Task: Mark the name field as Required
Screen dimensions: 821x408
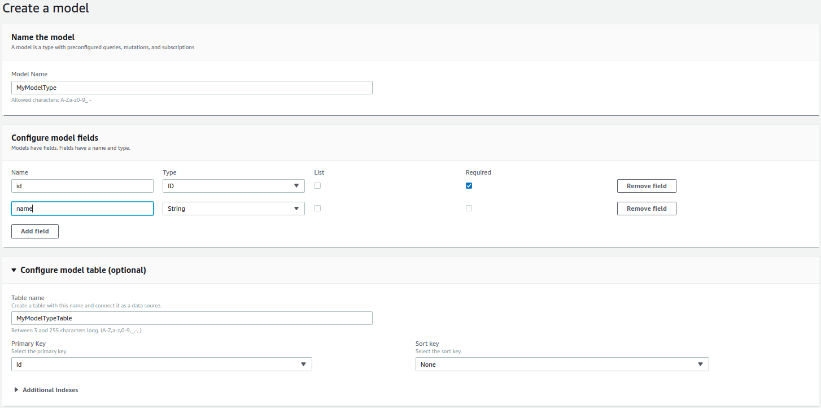Action: tap(469, 208)
